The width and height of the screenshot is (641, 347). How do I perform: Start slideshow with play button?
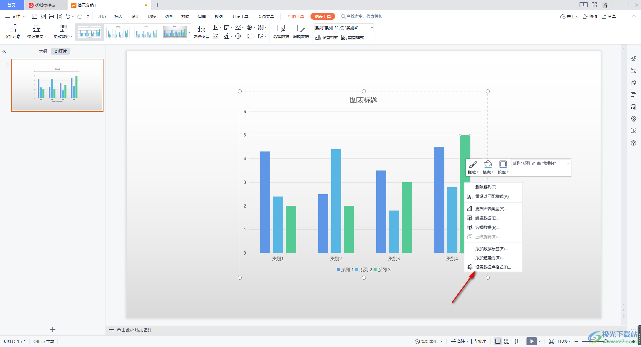click(x=531, y=341)
